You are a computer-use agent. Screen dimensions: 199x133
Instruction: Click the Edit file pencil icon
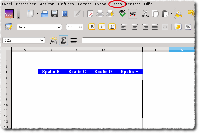[78, 14]
